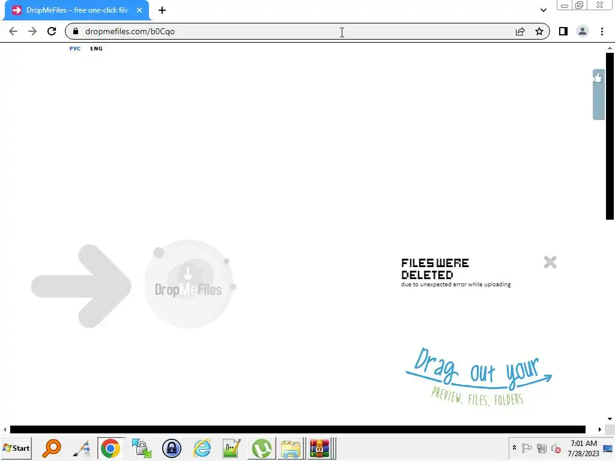This screenshot has height=461, width=615.
Task: Share this page from the address bar
Action: click(x=520, y=31)
